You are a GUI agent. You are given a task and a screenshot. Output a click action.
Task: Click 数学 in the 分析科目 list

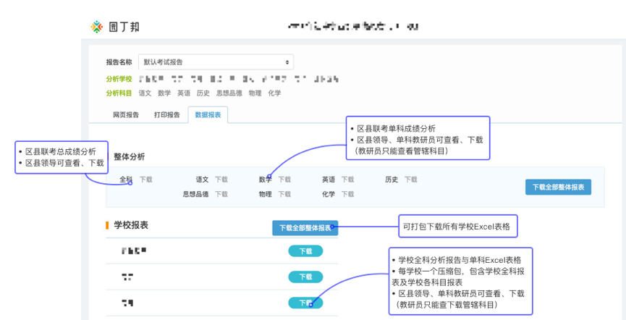[164, 93]
